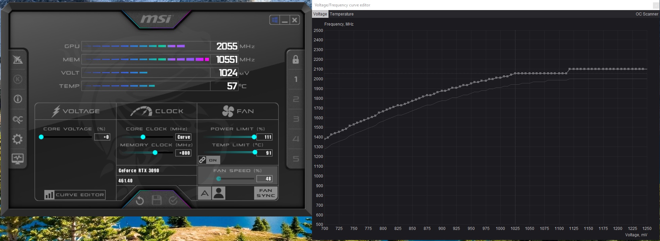Click the Fan panel header
Screen dimensions: 660x241
(x=238, y=111)
